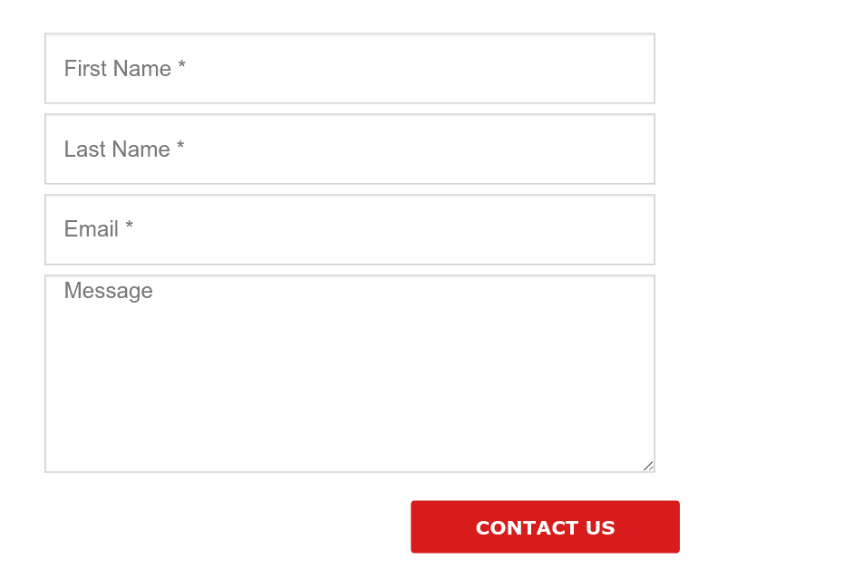Click inside the Message text area
The width and height of the screenshot is (843, 569).
click(x=350, y=373)
